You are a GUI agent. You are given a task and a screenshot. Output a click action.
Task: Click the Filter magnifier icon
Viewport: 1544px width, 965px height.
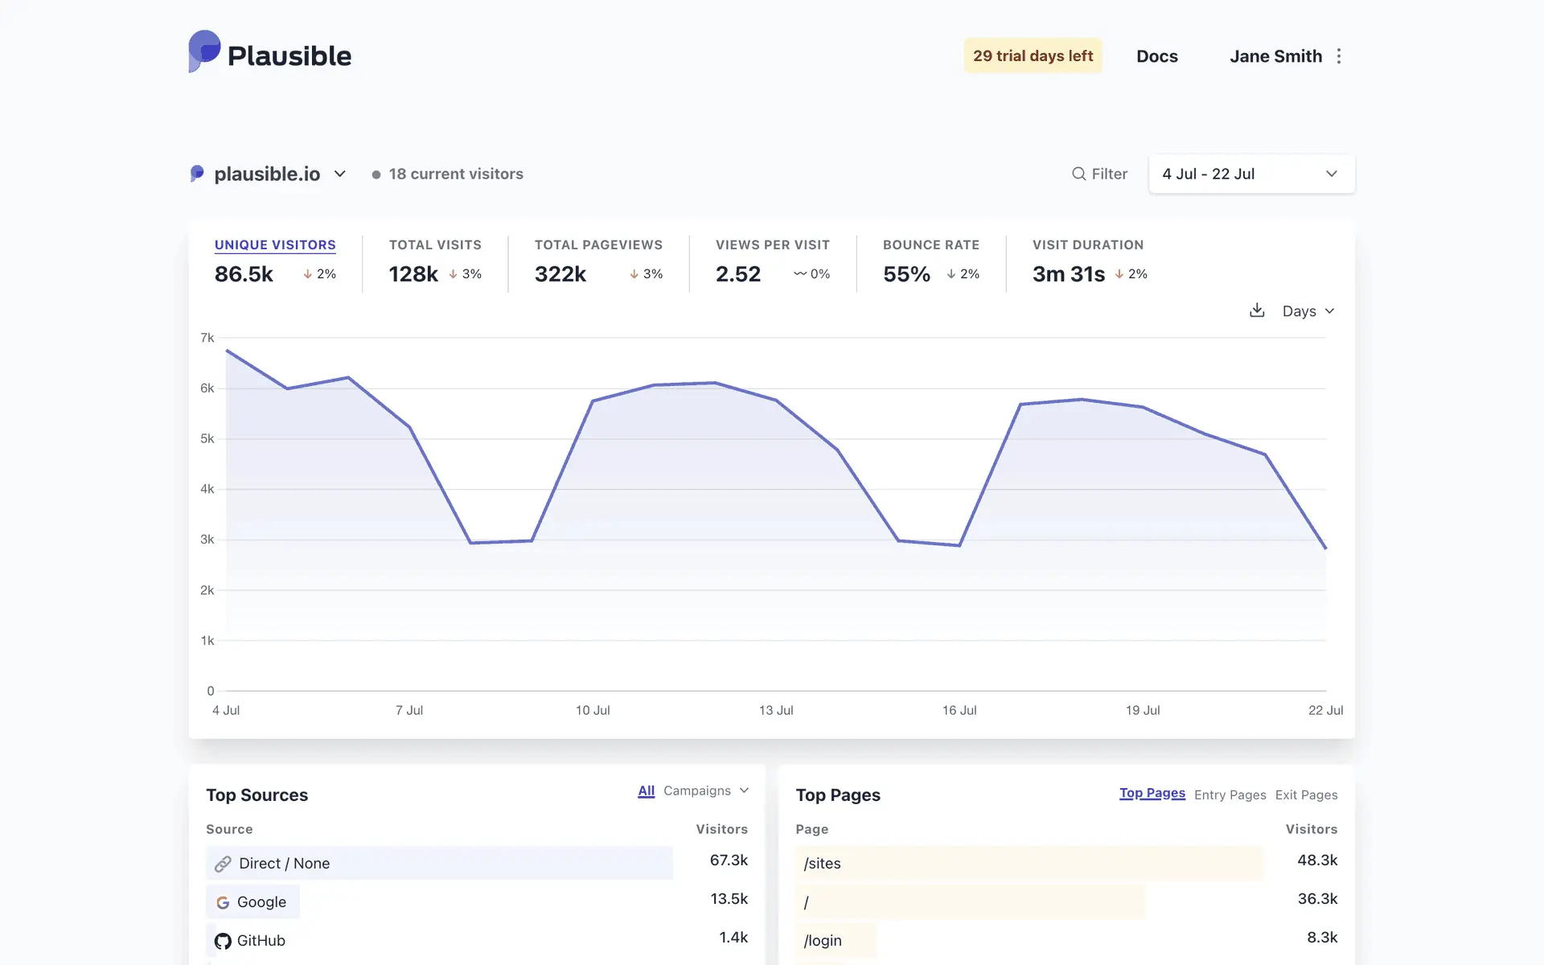point(1078,174)
